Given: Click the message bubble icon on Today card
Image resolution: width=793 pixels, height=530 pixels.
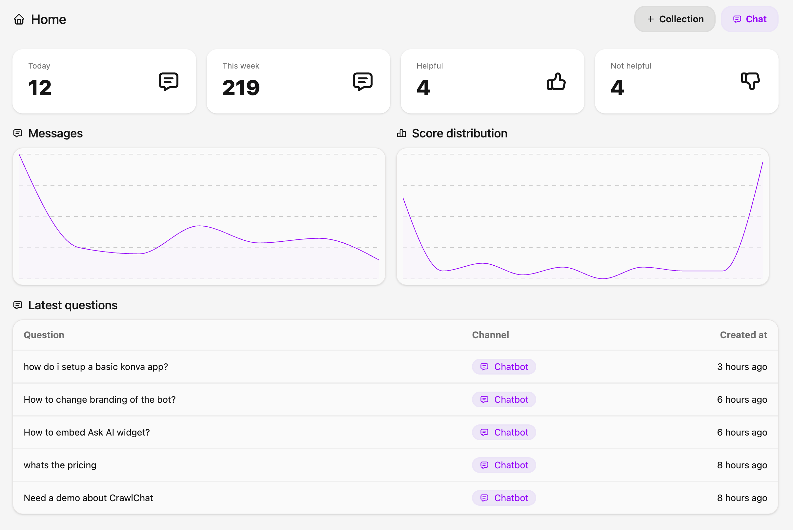Looking at the screenshot, I should pos(168,81).
